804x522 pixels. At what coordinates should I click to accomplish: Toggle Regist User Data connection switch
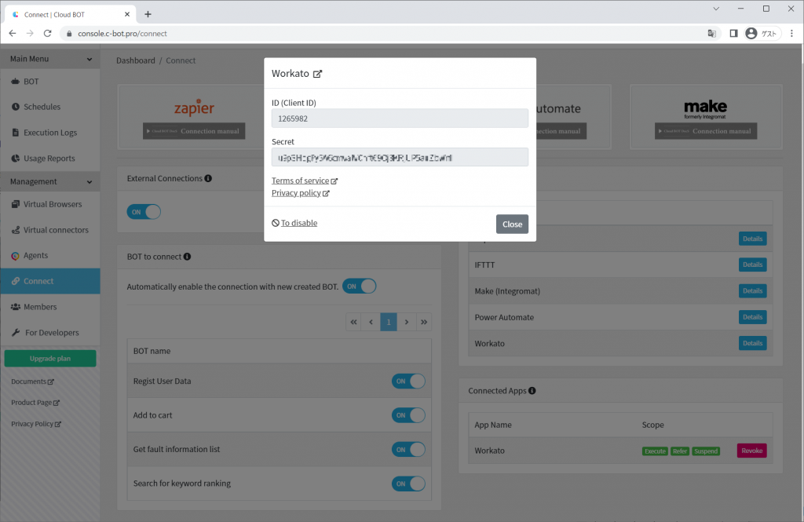click(x=408, y=381)
